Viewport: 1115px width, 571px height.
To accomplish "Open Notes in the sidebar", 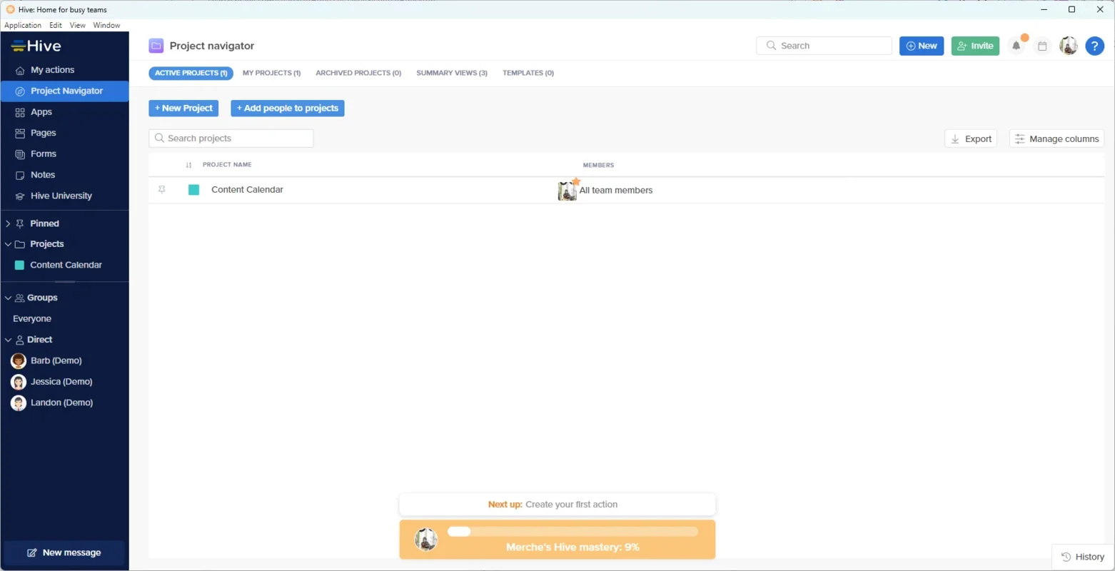I will 42,175.
